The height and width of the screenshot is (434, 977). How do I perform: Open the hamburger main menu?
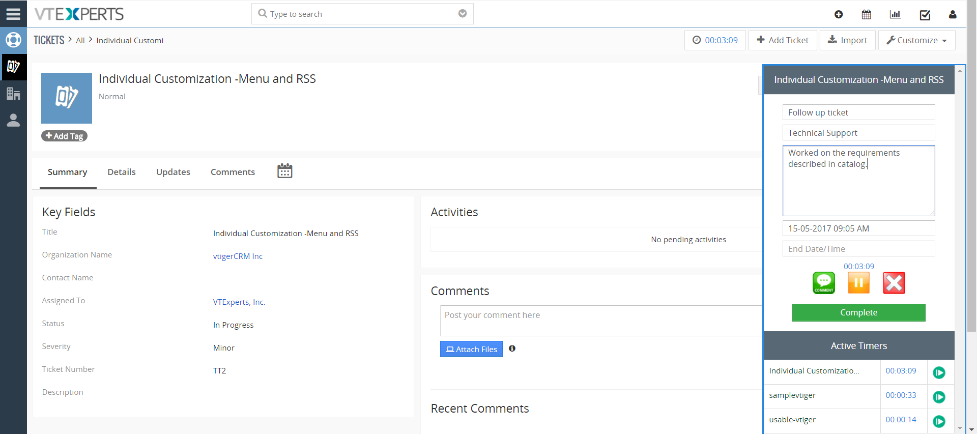[x=13, y=14]
